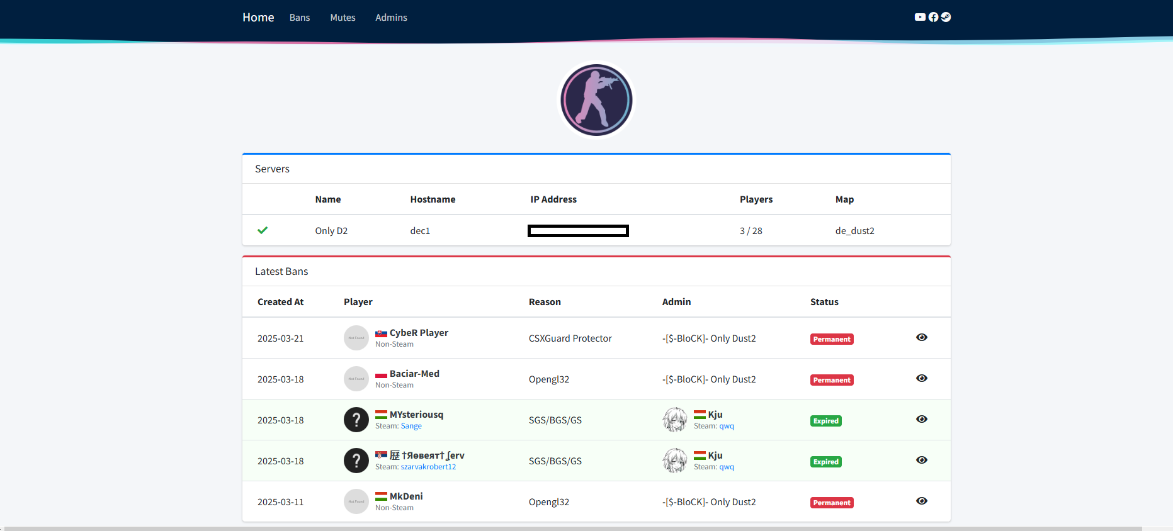Open szarvakrobert12 Steam profile link
The height and width of the screenshot is (531, 1173).
point(428,467)
